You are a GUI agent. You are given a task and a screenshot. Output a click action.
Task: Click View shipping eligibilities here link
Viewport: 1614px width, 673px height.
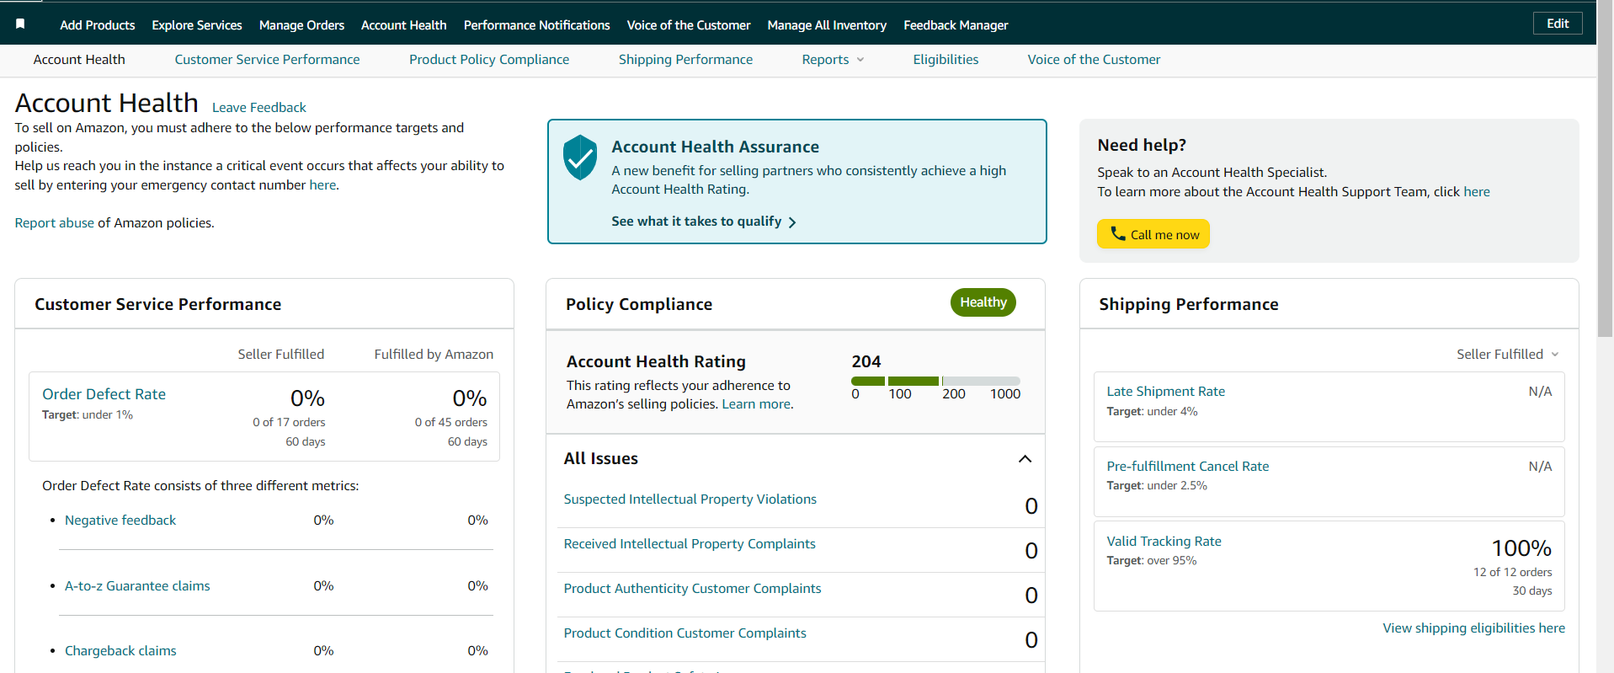pos(1473,628)
